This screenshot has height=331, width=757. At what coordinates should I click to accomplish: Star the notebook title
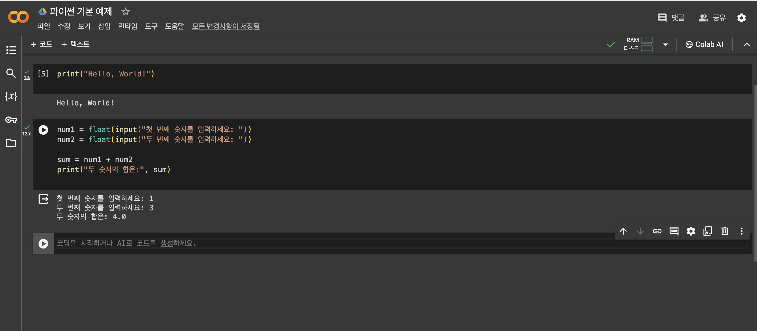[125, 11]
